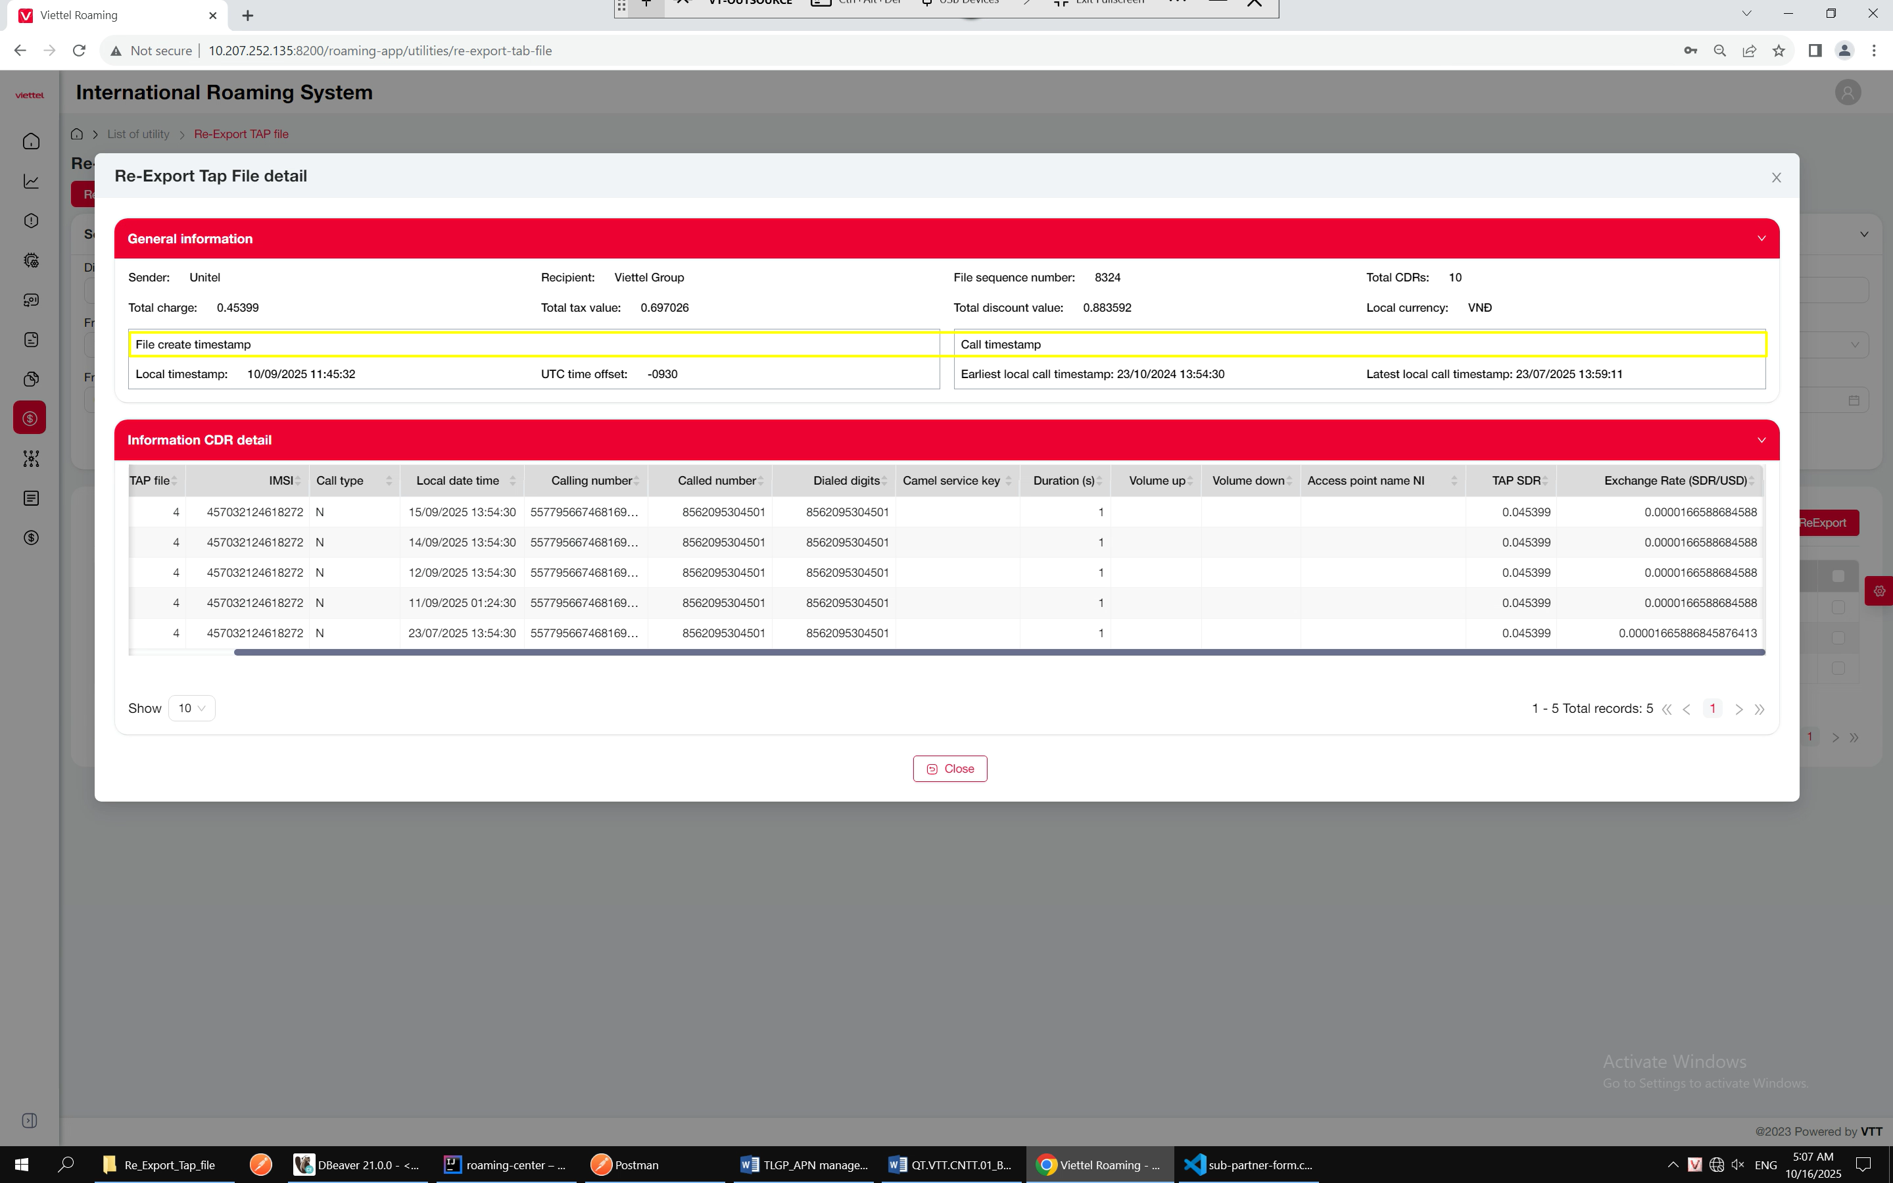
Task: Click the pie chart sidebar icon
Action: [32, 379]
